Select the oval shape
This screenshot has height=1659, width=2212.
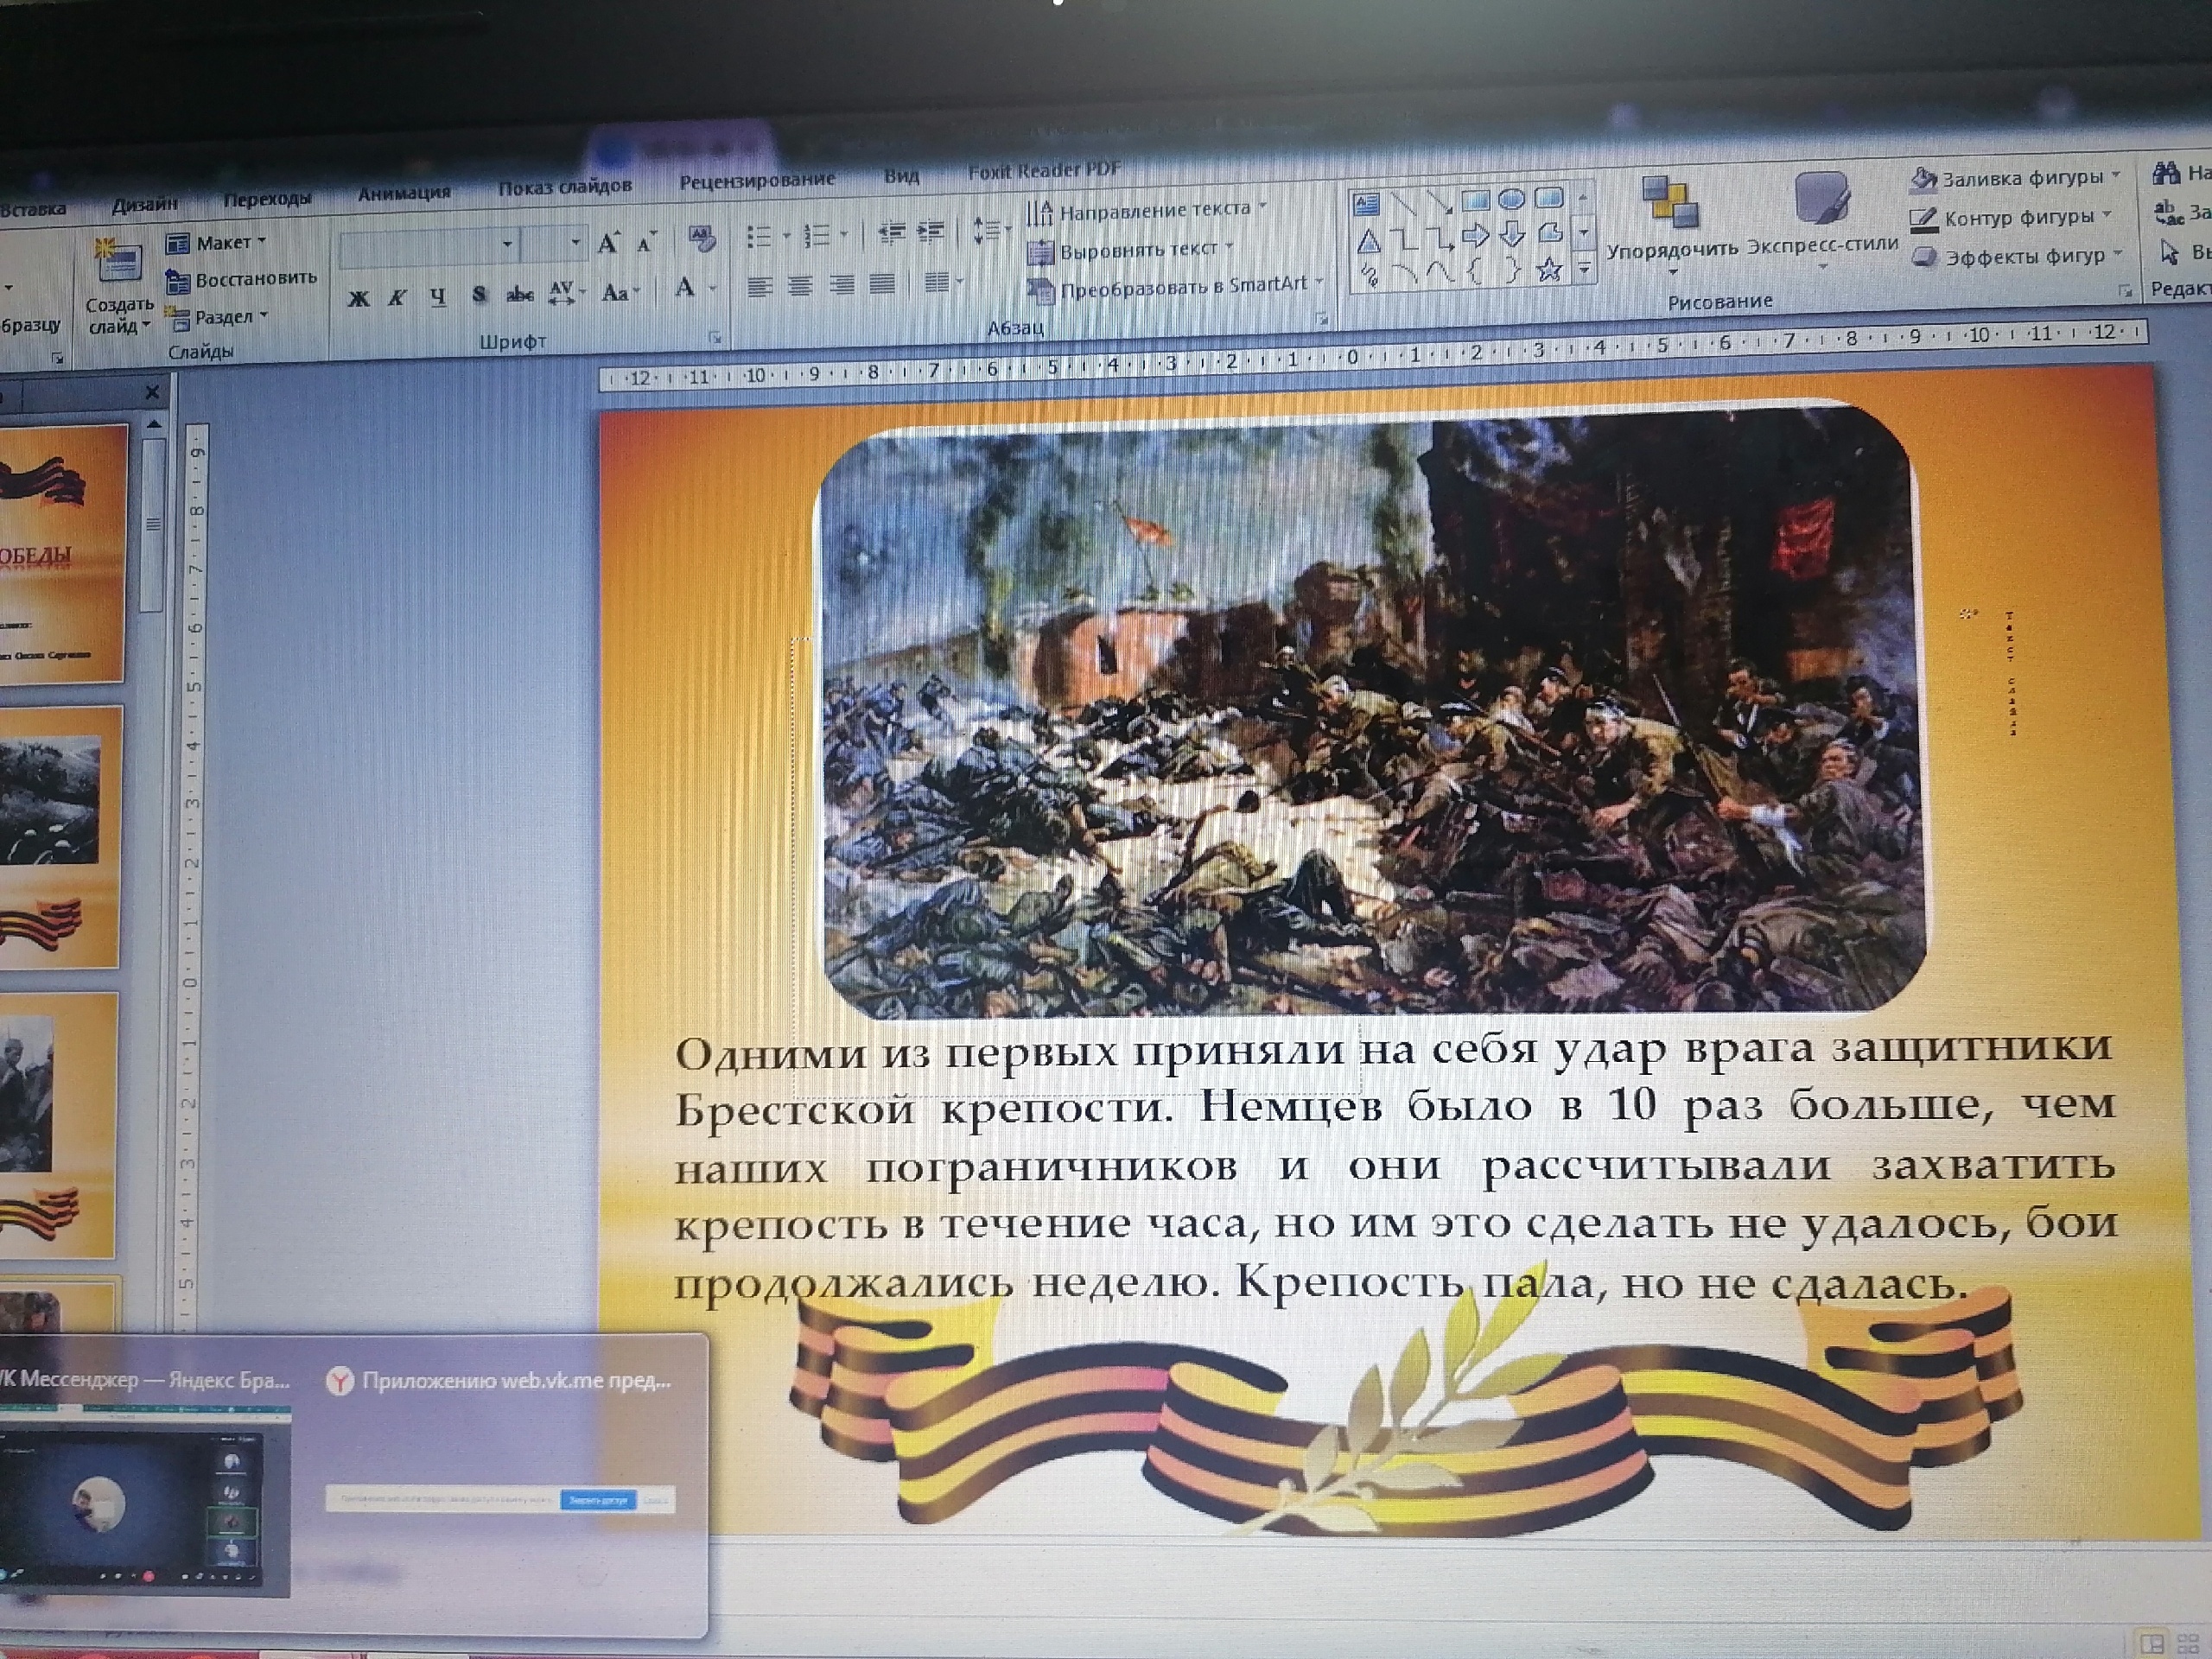pos(1511,200)
